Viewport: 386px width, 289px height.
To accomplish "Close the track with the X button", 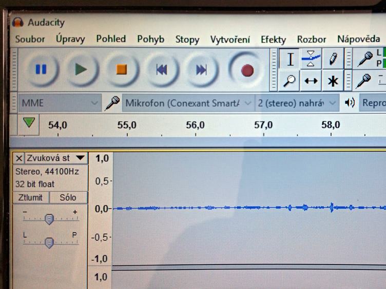I will tap(19, 158).
